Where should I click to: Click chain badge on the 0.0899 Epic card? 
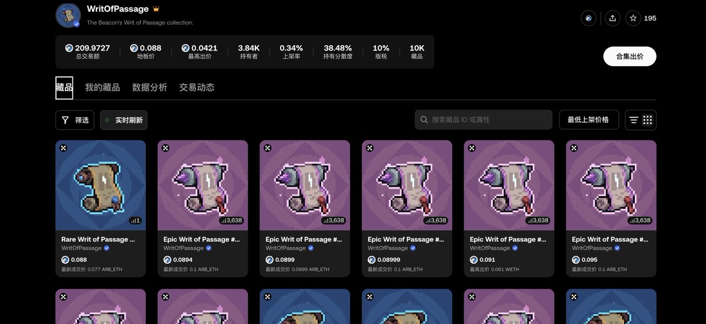(268, 148)
